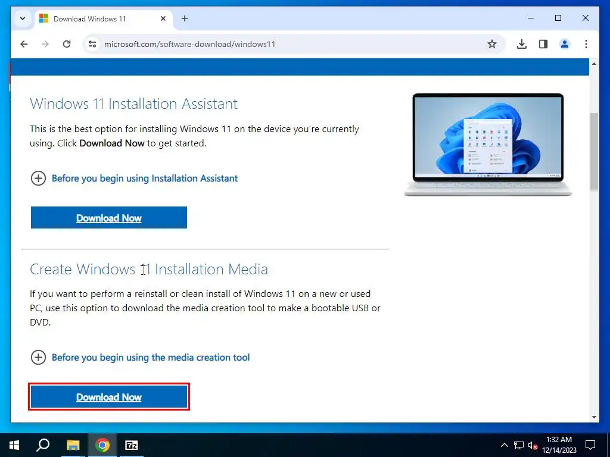Close the Download Windows 11 tab
Screen dimensions: 610x457
tap(163, 18)
